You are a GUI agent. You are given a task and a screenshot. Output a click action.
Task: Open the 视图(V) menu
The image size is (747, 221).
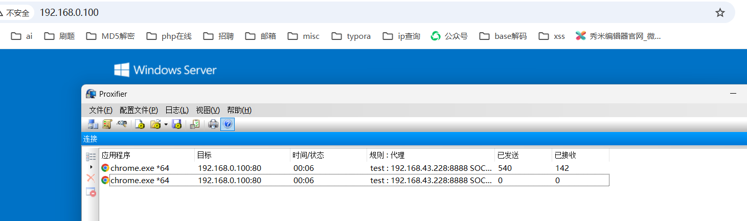click(208, 110)
